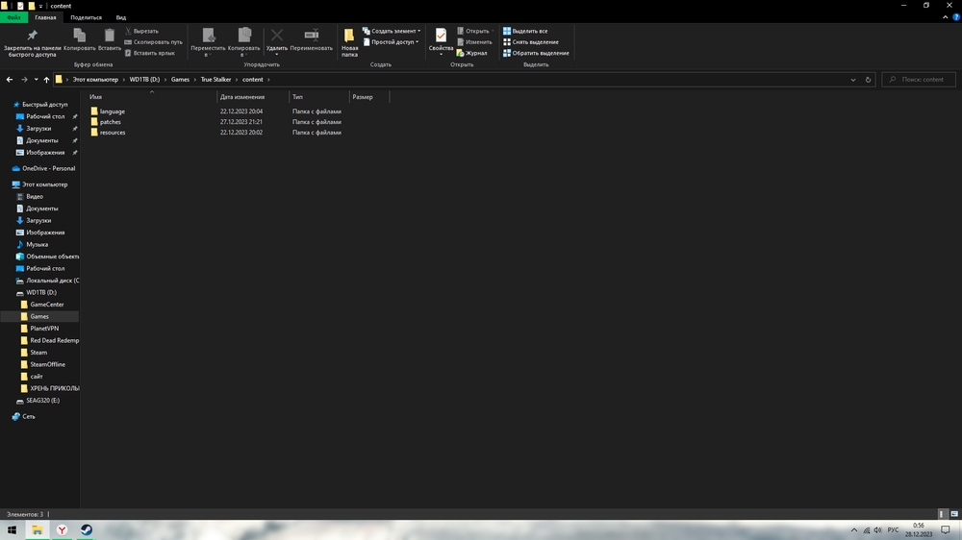Click Games in address breadcrumb
The image size is (962, 540).
pyautogui.click(x=180, y=79)
